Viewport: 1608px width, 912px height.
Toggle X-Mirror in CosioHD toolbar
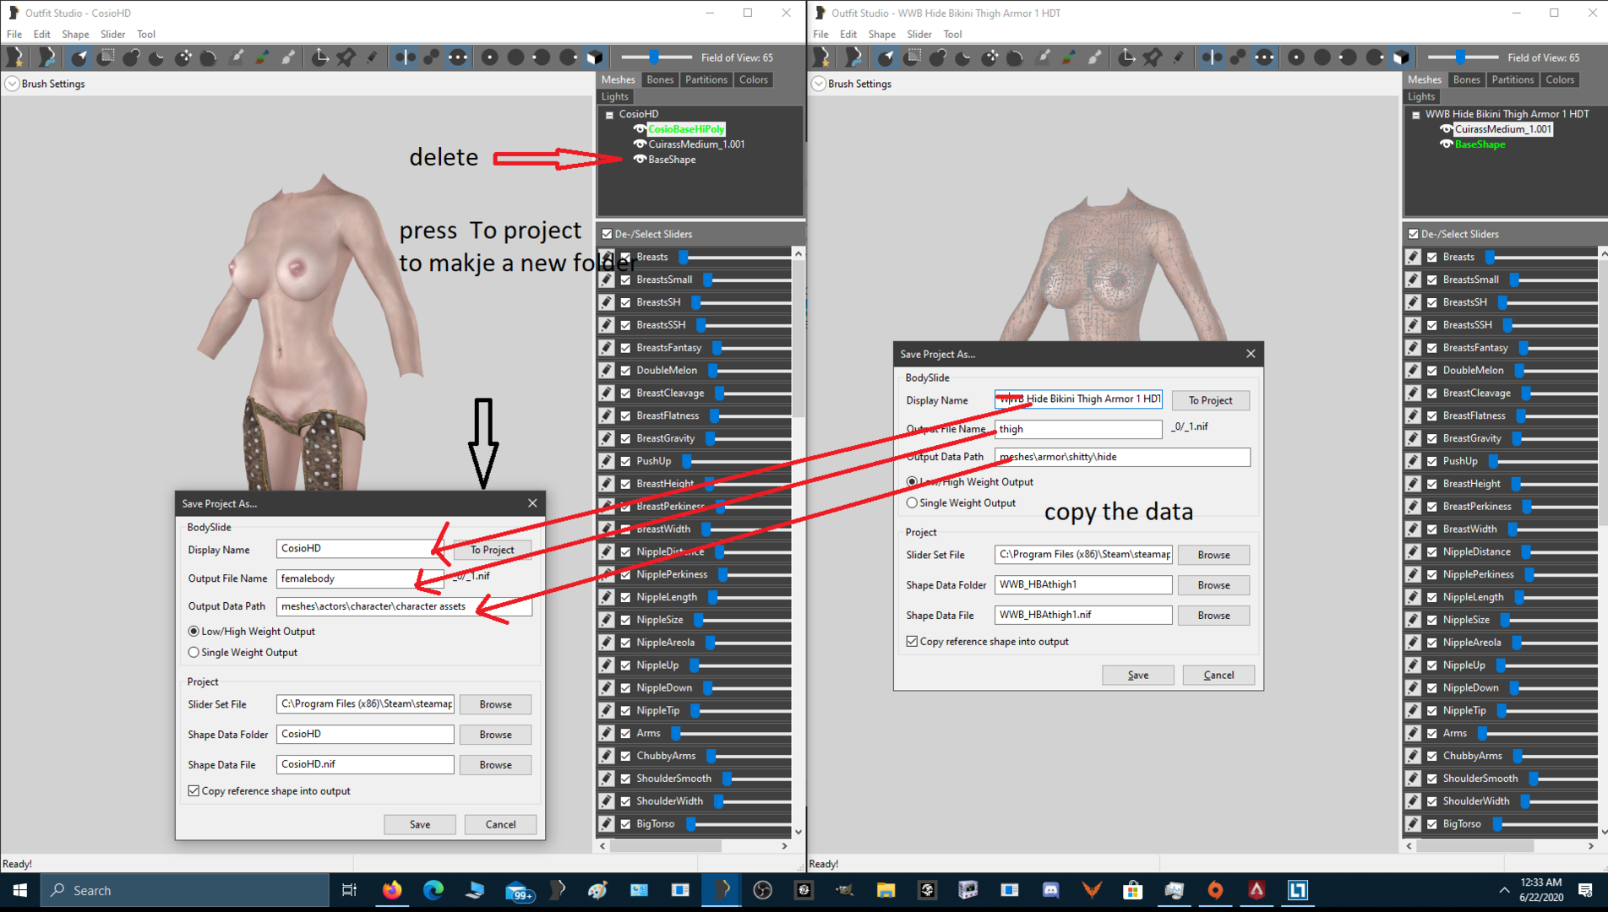406,57
